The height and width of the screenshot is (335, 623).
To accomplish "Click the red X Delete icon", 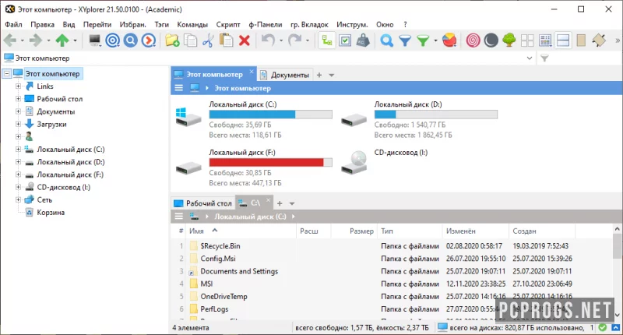I will click(245, 41).
